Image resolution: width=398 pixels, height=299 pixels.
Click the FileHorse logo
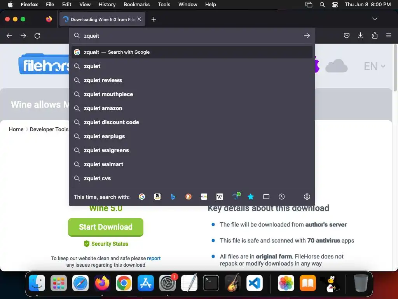coord(44,64)
